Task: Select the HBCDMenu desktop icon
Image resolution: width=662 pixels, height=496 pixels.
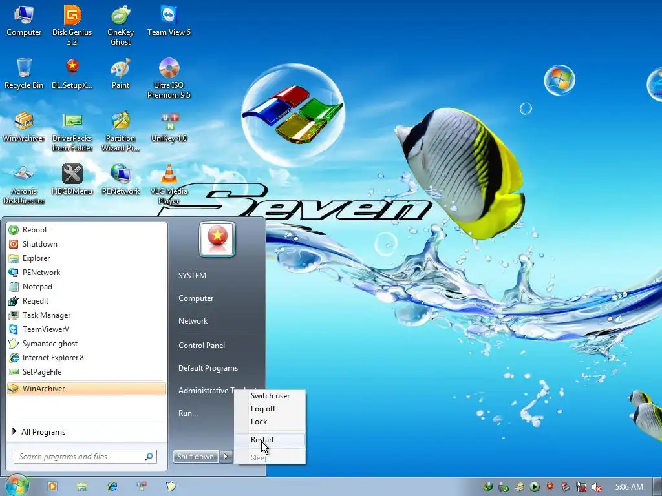Action: click(x=72, y=180)
